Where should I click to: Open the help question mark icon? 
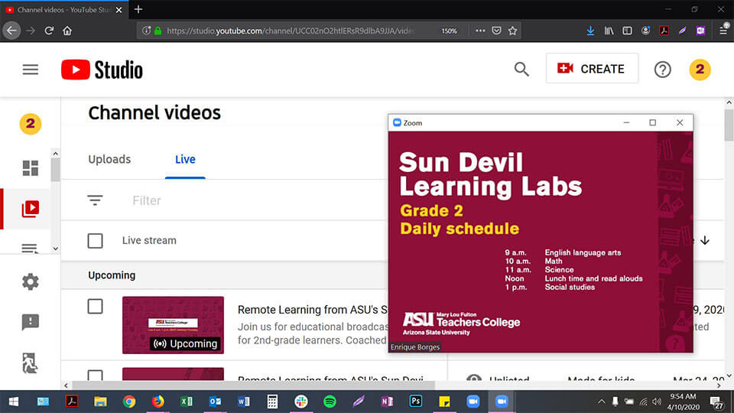[662, 70]
